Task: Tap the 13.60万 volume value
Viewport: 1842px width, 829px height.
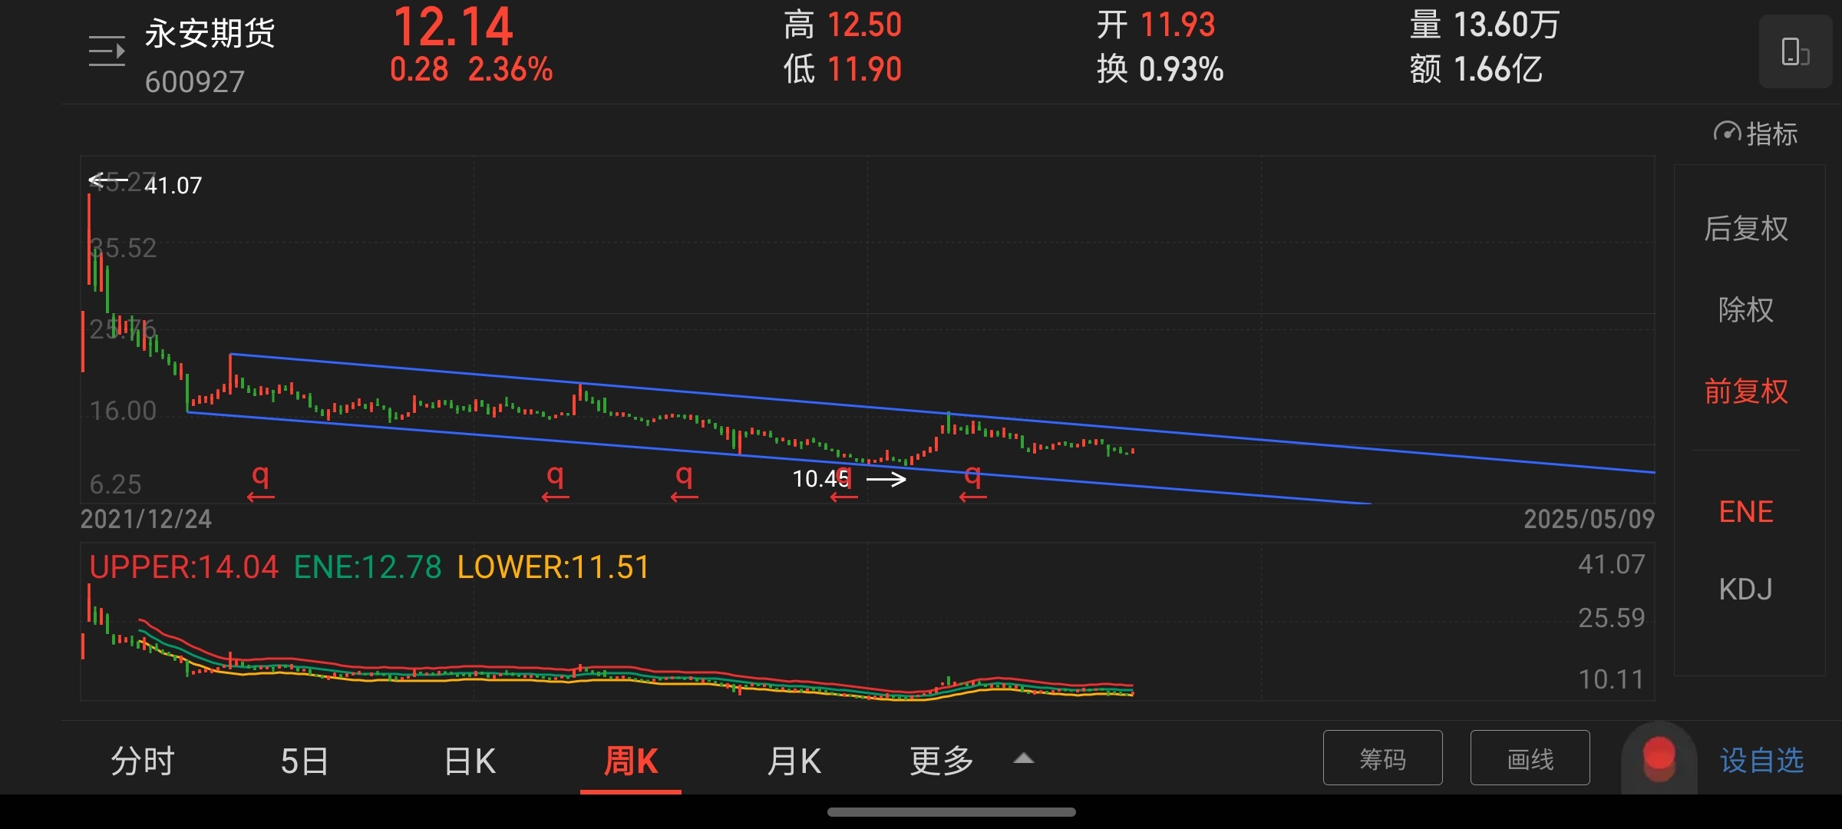Action: point(1507,25)
